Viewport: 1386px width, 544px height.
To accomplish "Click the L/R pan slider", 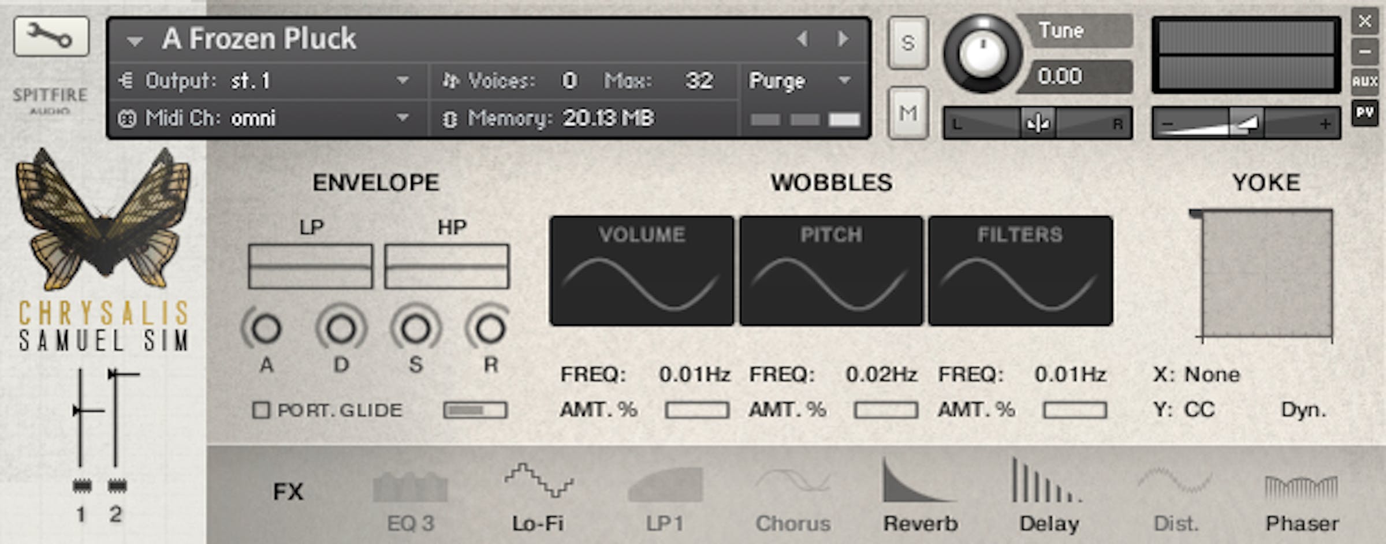I will point(1038,123).
